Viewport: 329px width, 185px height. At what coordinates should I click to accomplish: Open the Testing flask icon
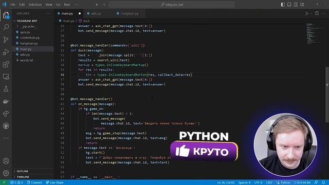coord(6,89)
